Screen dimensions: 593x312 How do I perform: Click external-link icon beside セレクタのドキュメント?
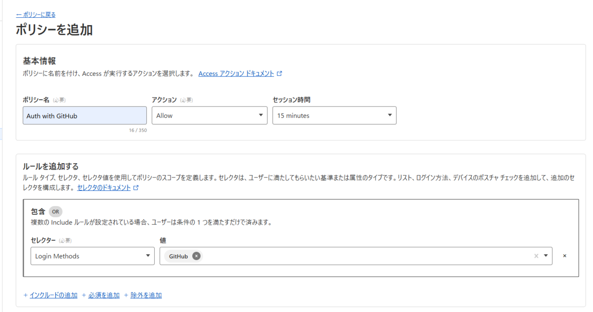[136, 188]
